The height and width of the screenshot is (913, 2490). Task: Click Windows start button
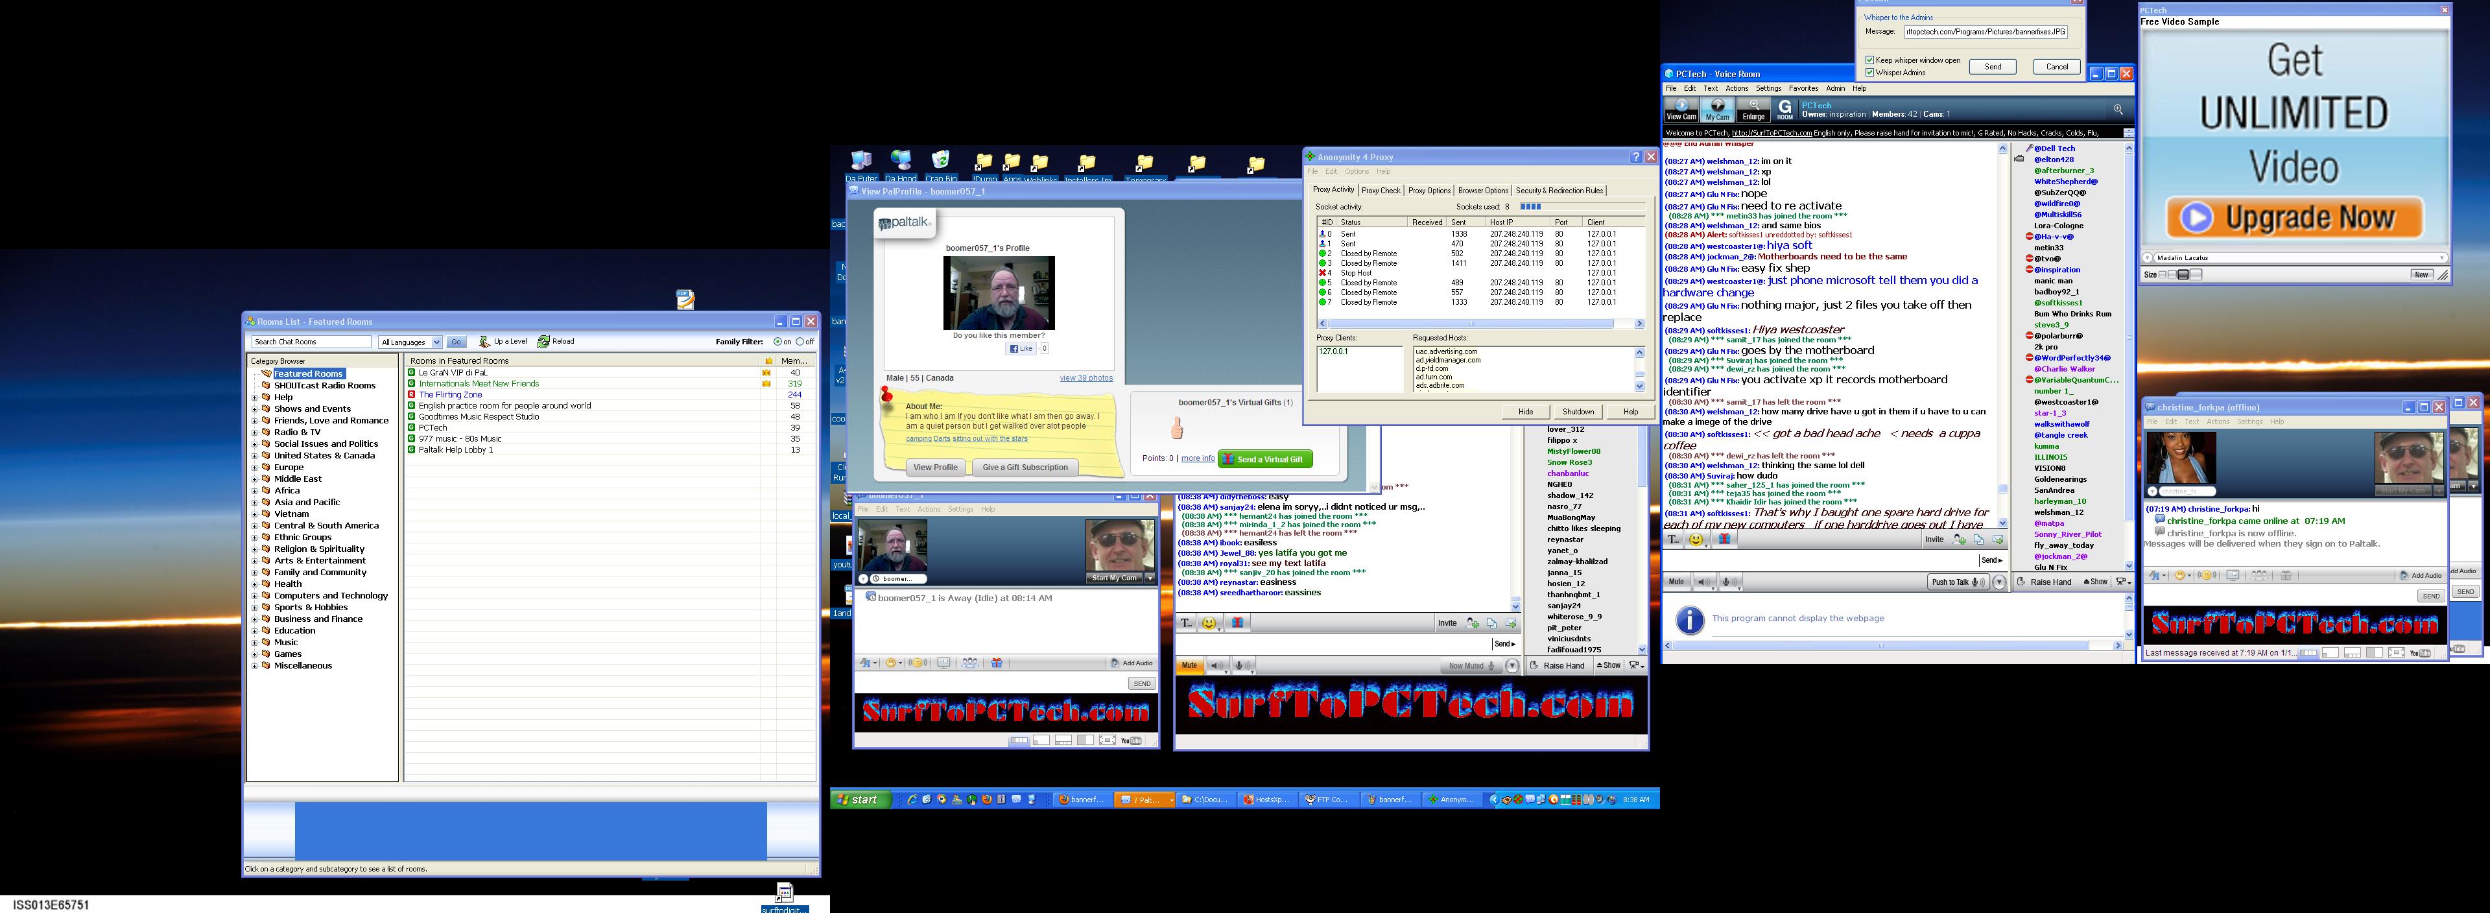(x=859, y=799)
